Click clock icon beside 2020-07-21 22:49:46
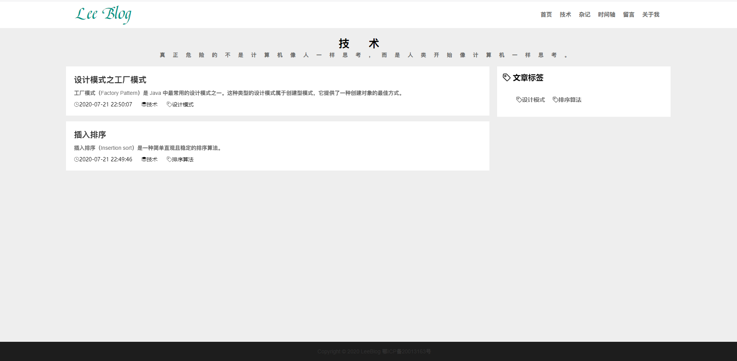737x361 pixels. click(76, 159)
